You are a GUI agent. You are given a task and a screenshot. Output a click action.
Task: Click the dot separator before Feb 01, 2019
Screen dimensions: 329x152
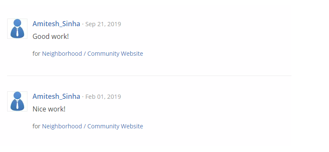[83, 97]
